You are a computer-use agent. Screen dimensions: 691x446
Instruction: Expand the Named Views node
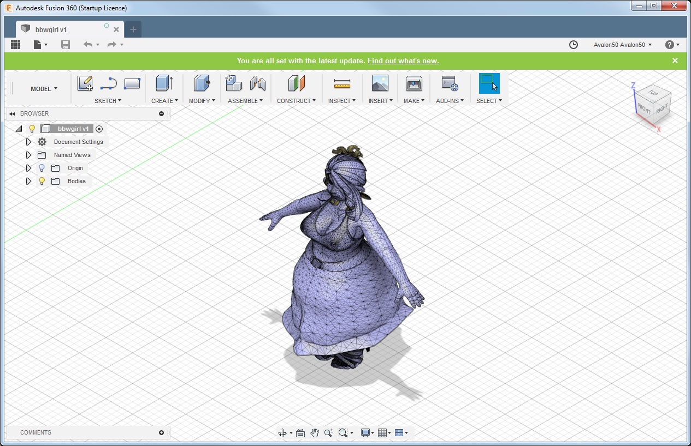coord(29,155)
